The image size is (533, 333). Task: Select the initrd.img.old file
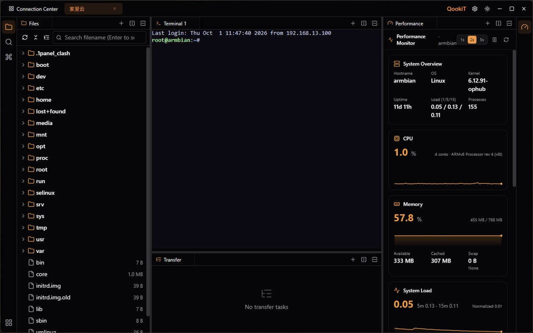(83, 297)
